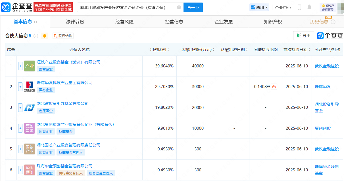Image resolution: width=344 pixels, height=181 pixels.
Task: Click the 私募基金管理人 tag in row 5
Action: coord(70,152)
